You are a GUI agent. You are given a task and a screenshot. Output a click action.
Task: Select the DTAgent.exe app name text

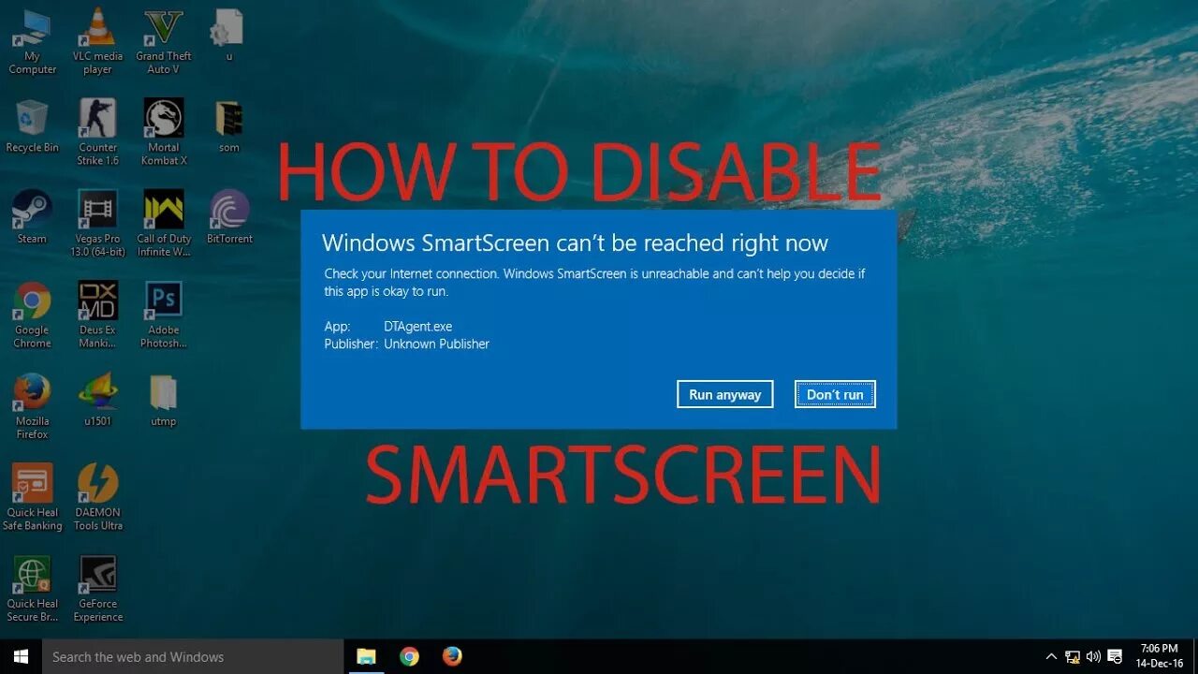click(417, 327)
